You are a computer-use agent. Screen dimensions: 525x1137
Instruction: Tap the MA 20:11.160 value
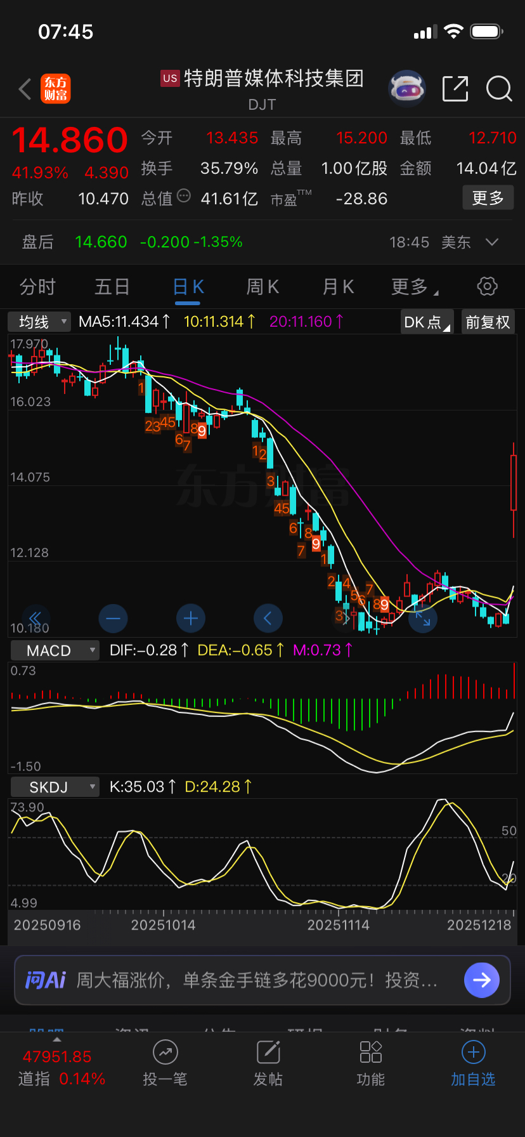tap(306, 322)
